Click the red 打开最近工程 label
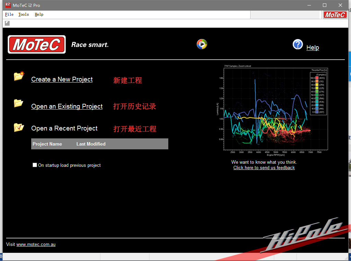The width and height of the screenshot is (351, 261). pyautogui.click(x=135, y=129)
